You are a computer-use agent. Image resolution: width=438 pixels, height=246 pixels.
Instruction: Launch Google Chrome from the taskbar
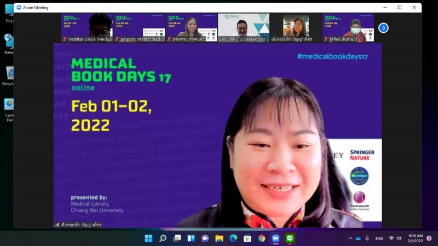coord(262,238)
